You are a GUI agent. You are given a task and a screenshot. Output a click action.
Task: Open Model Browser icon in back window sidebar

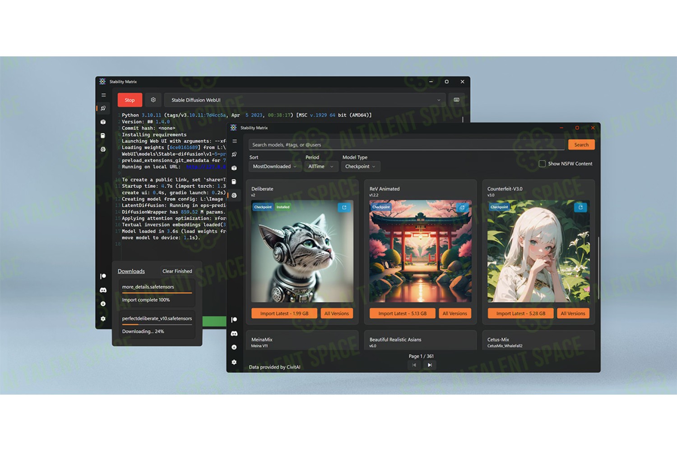[x=103, y=149]
